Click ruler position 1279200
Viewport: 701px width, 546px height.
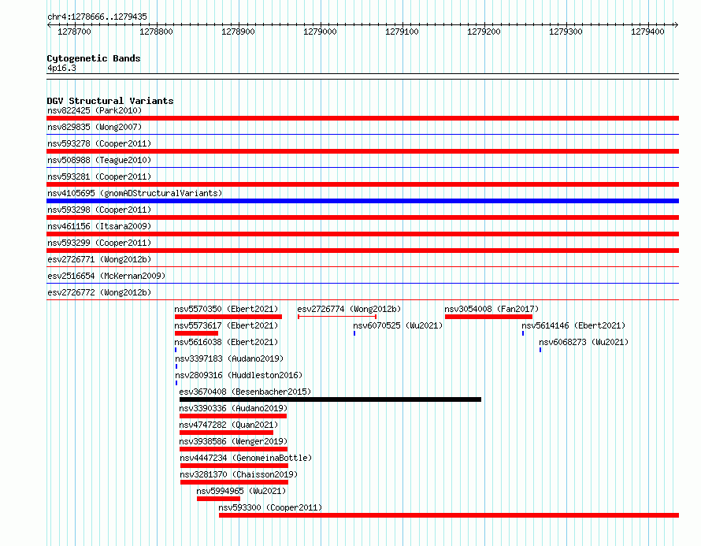coord(484,32)
